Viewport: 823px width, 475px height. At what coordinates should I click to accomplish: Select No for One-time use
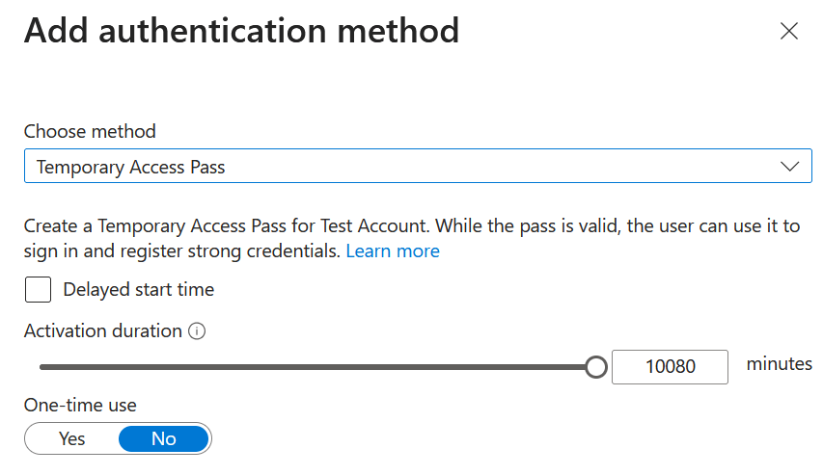pos(163,439)
